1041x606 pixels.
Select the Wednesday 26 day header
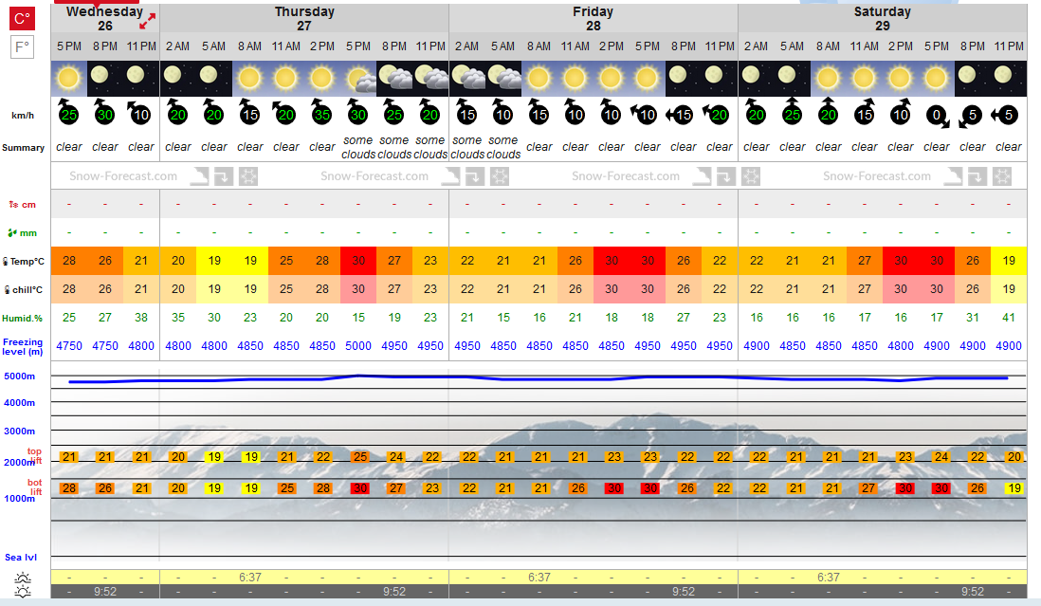(x=105, y=19)
